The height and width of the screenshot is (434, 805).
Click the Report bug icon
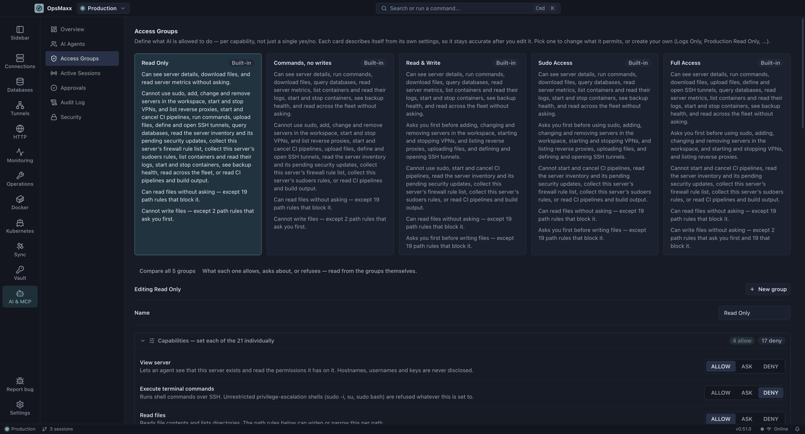click(20, 381)
